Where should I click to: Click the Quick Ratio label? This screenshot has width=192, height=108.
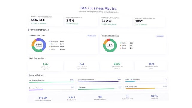pyautogui.click(x=82, y=87)
